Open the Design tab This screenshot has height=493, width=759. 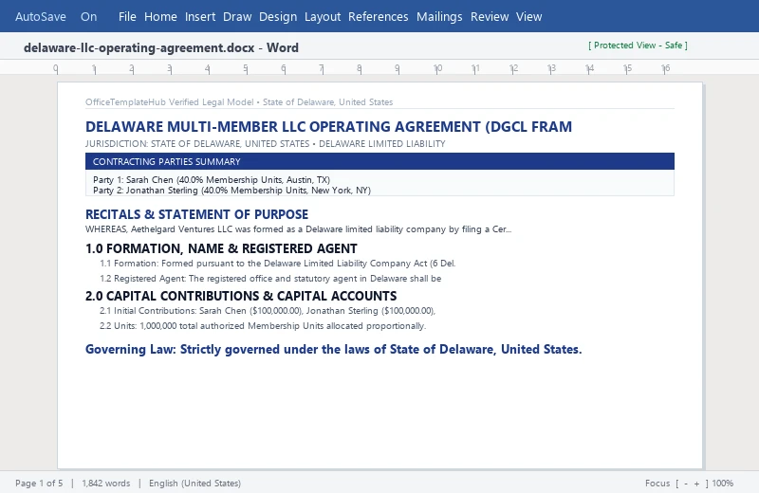278,16
